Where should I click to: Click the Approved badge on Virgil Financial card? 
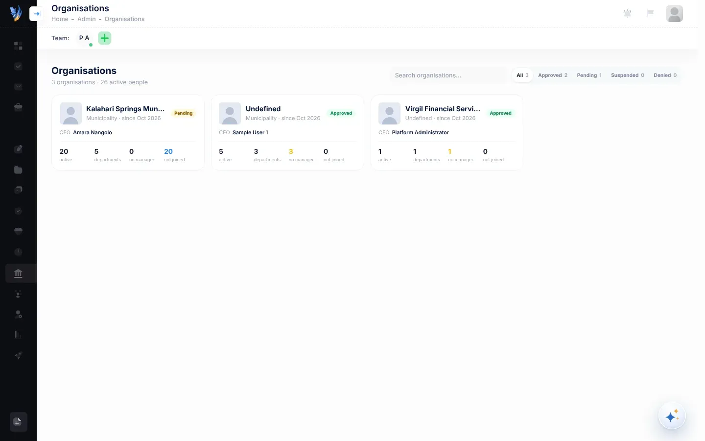point(500,113)
